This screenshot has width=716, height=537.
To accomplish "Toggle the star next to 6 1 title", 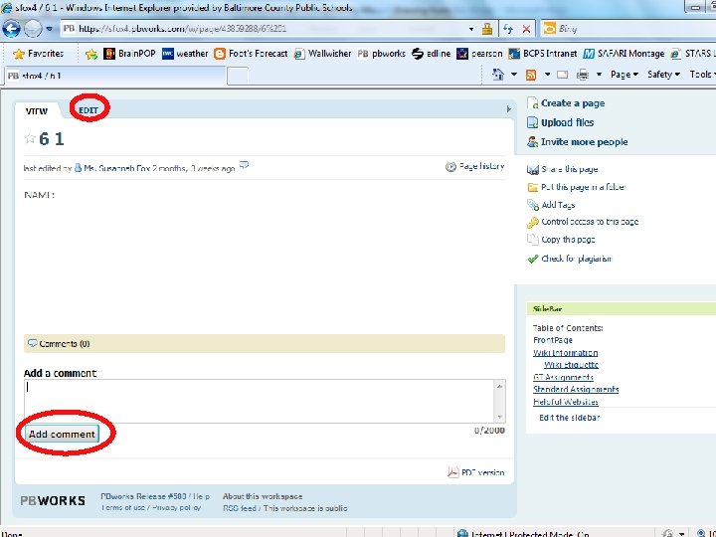I will (x=30, y=138).
